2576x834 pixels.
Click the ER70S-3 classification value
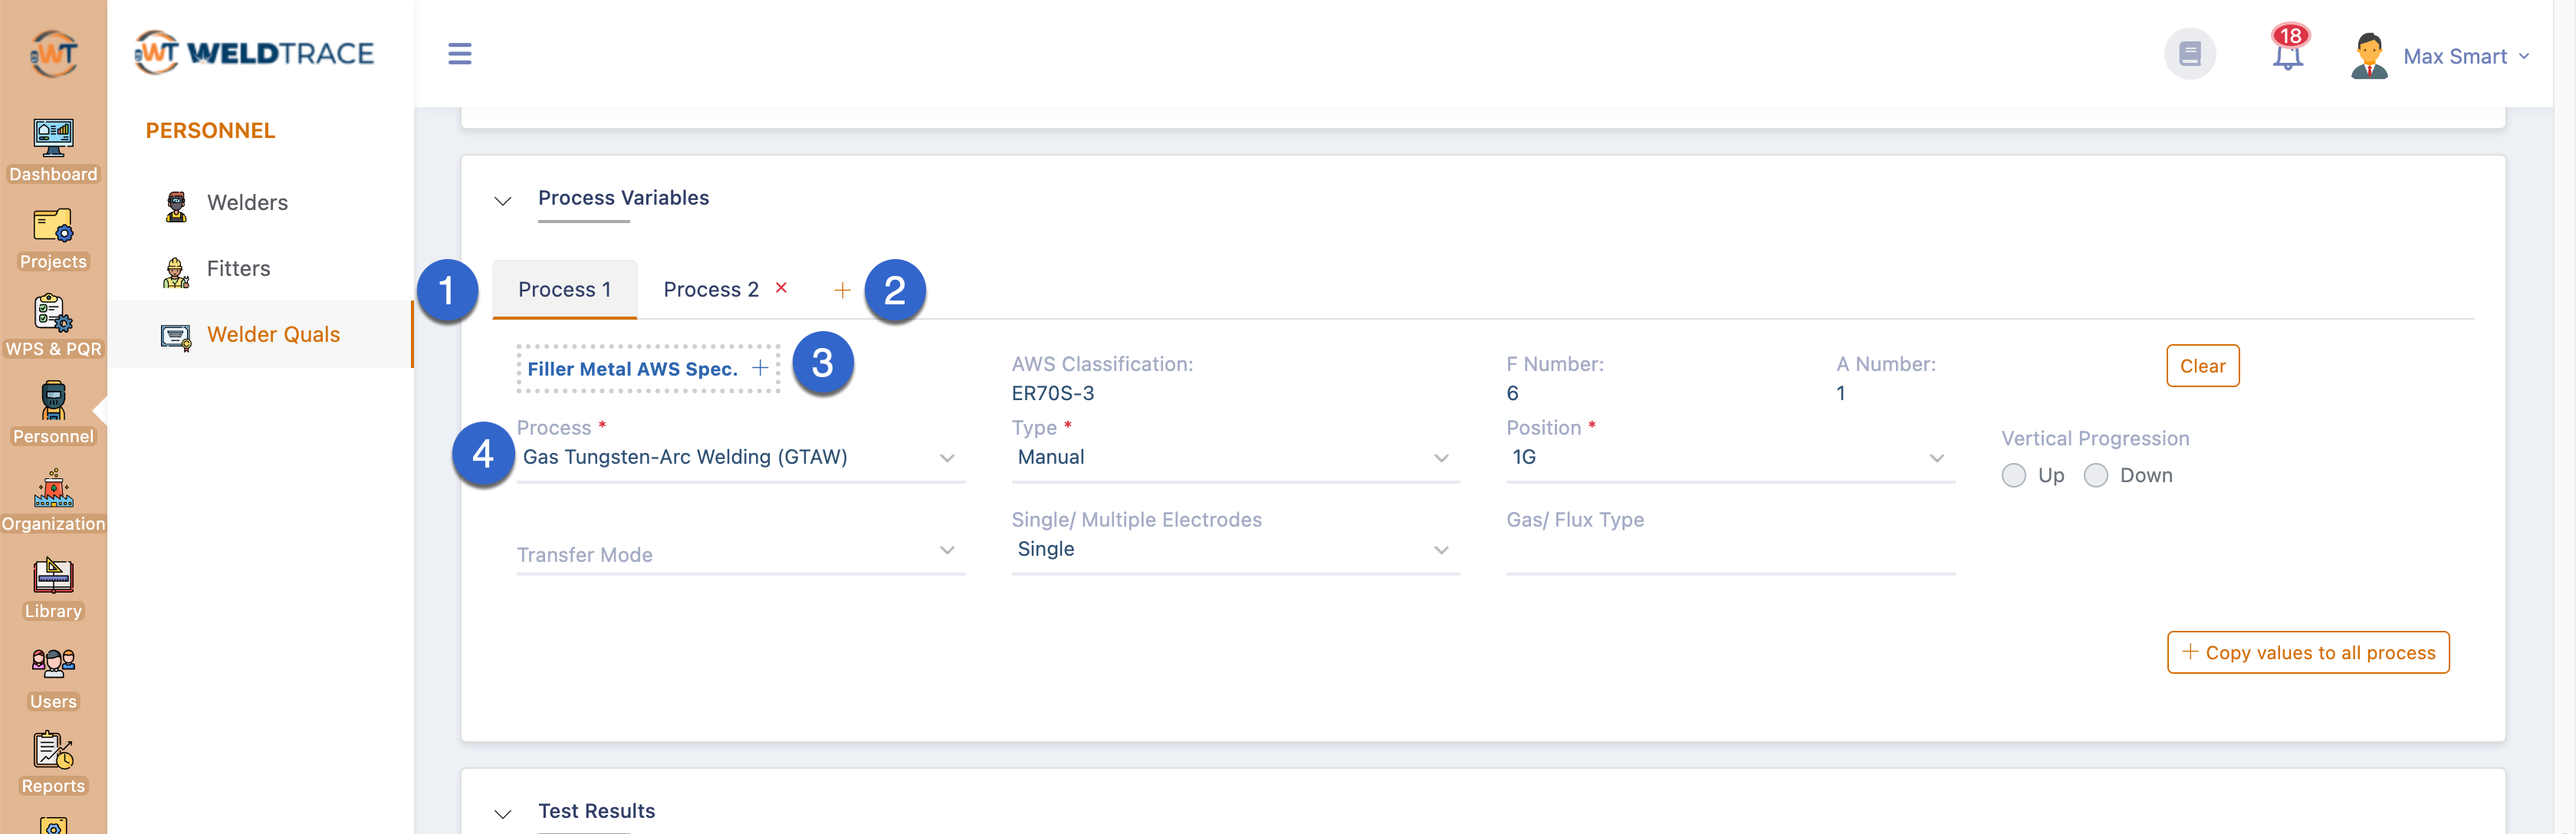coord(1052,393)
